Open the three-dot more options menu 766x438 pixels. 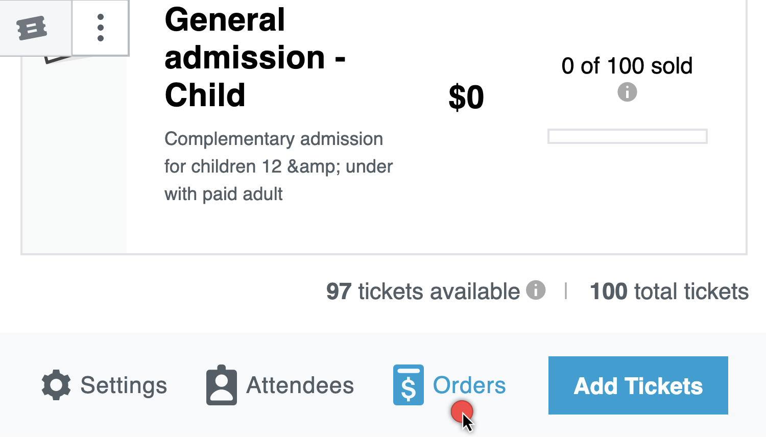[101, 28]
